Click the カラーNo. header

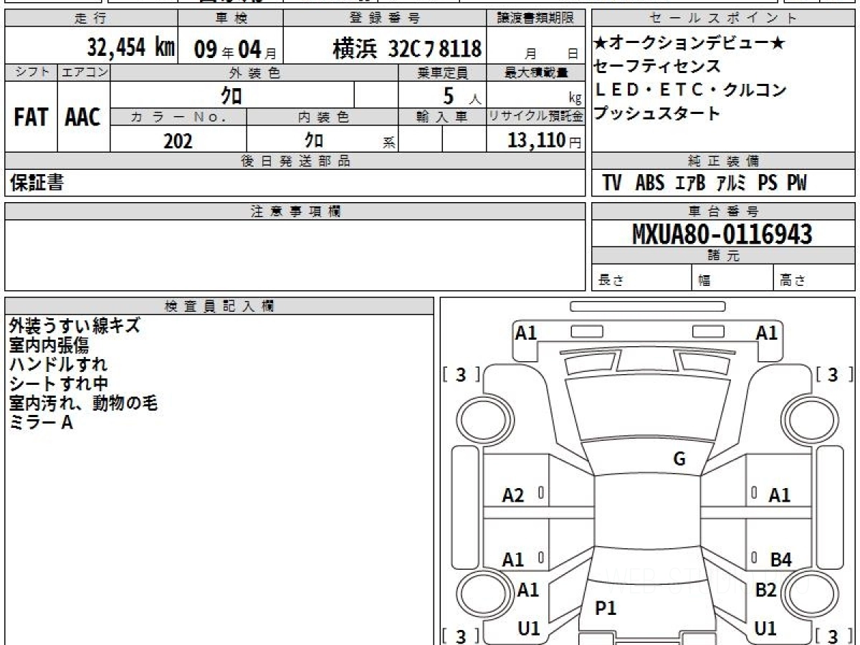178,117
